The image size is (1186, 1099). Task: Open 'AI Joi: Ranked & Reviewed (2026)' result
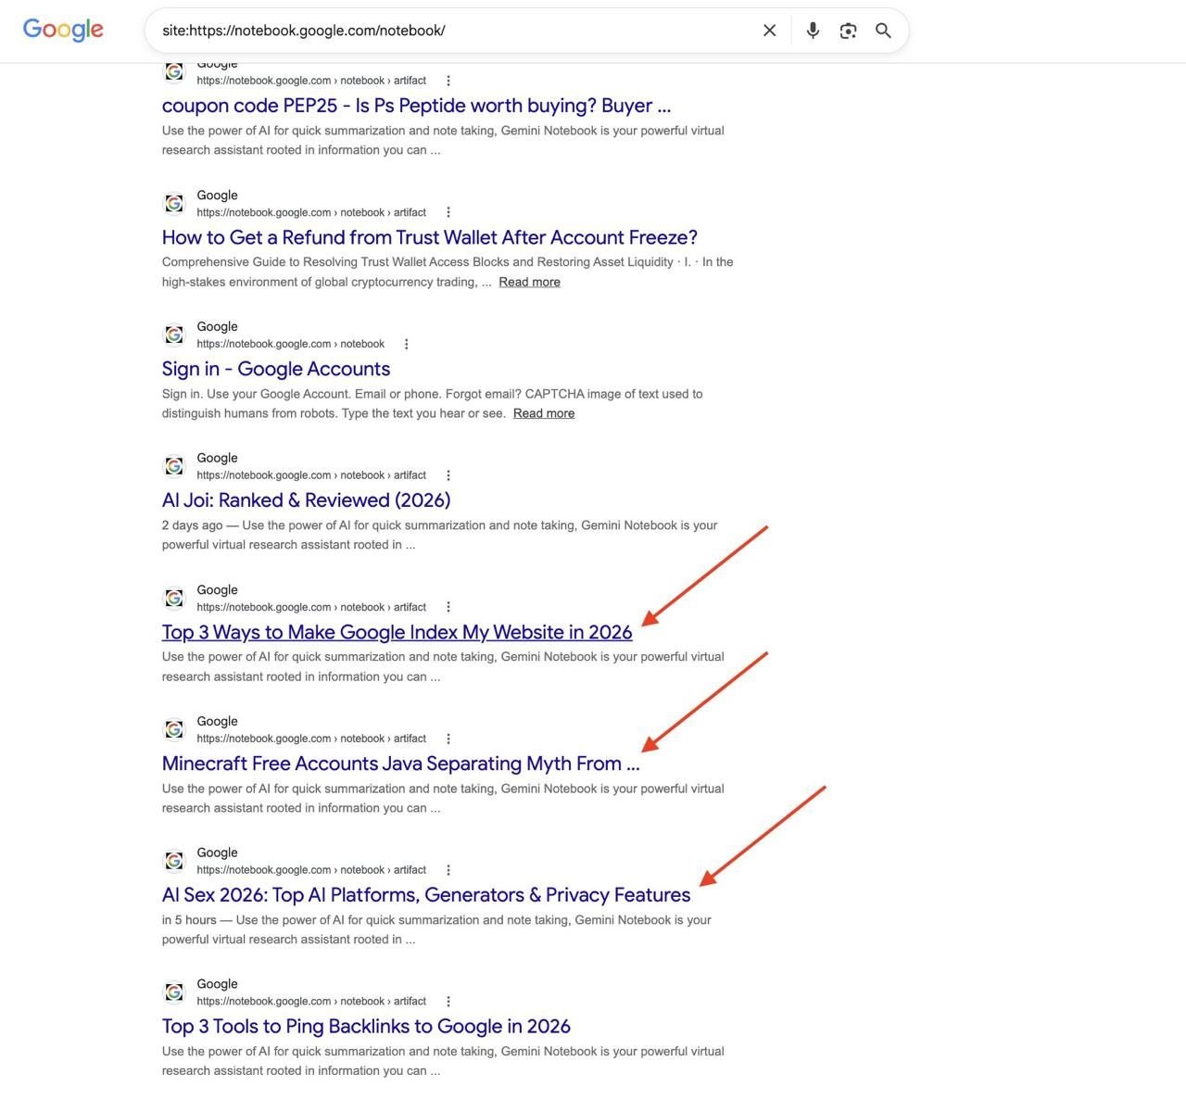click(x=307, y=500)
